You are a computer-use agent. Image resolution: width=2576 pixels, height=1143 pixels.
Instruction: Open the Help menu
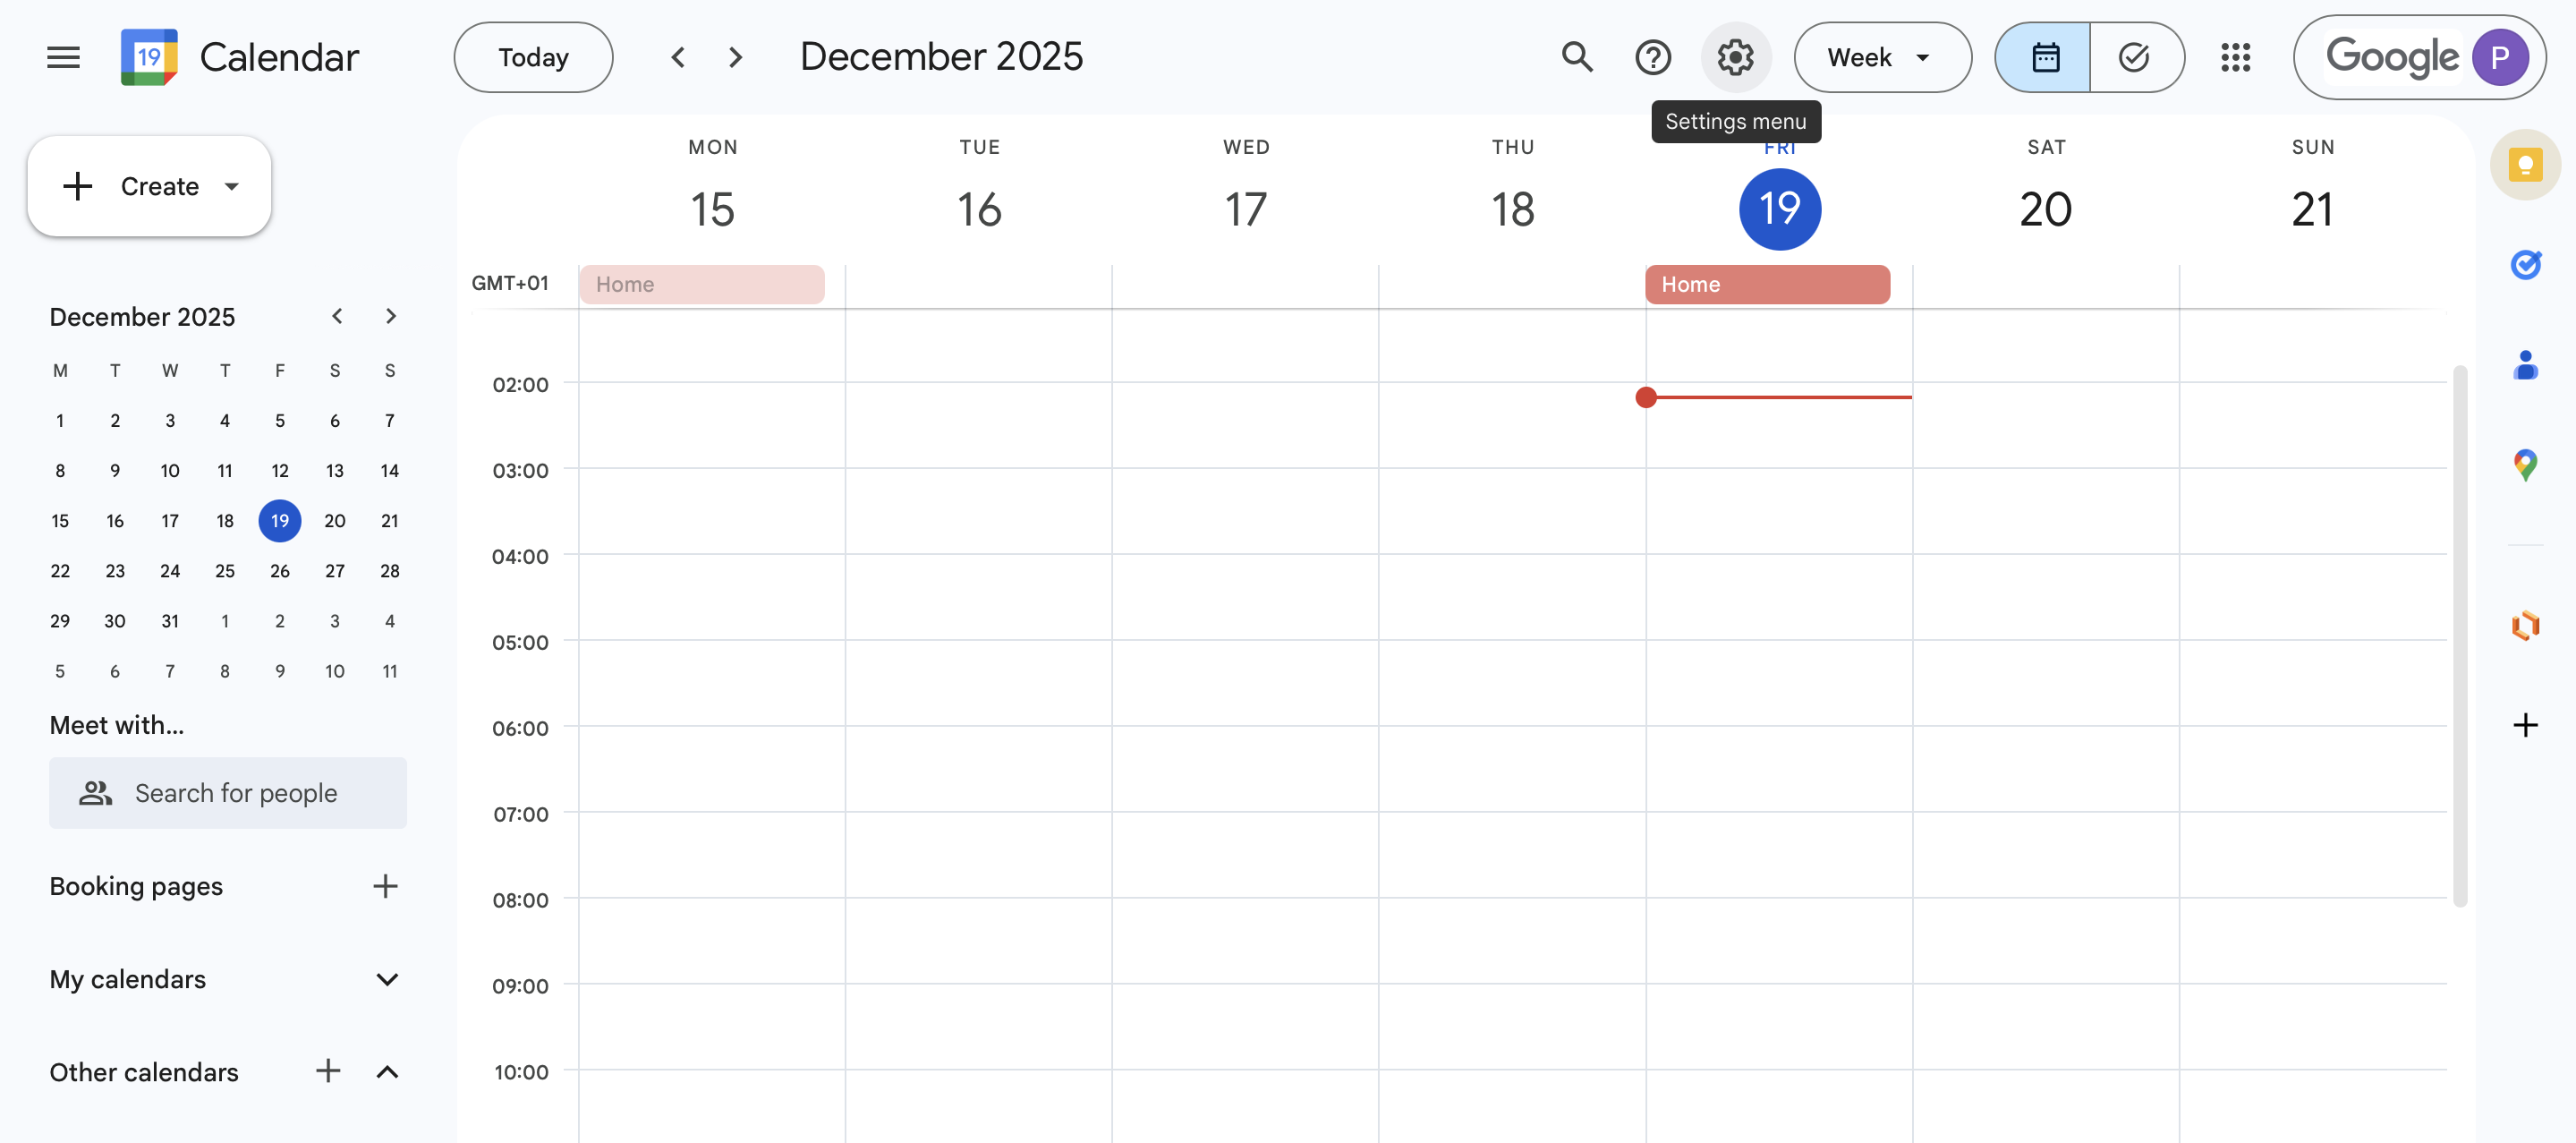1653,57
